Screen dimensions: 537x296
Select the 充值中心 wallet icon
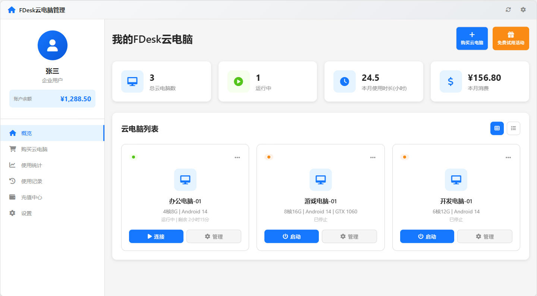point(12,197)
